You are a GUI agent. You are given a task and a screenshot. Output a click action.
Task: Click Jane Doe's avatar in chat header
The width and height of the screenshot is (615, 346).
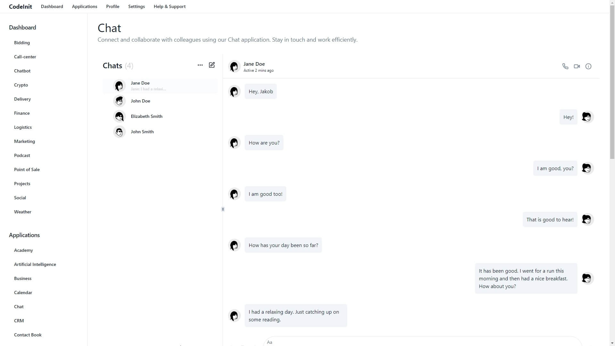point(234,67)
